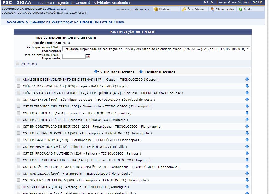Open the calendar date picker icon
This screenshot has width=269, height=194.
(88, 56)
